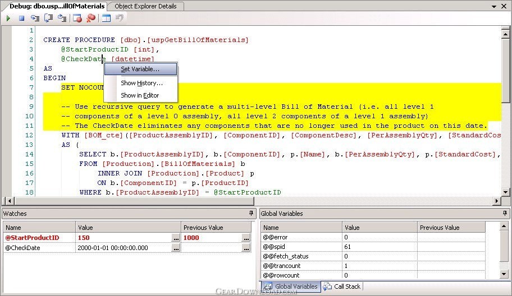Image resolution: width=512 pixels, height=296 pixels.
Task: Click Global Variables list scroll up arrow
Action: [504, 226]
